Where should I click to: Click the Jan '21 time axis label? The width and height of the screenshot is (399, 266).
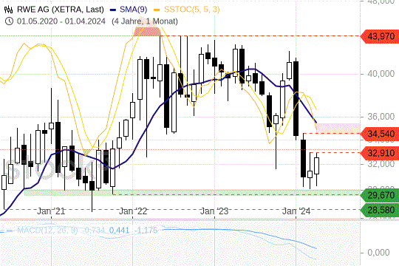pos(51,211)
